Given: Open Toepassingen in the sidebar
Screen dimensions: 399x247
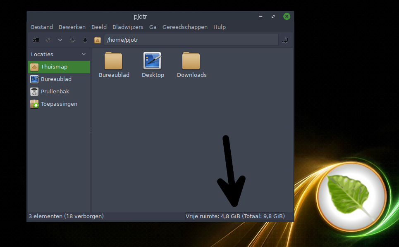Looking at the screenshot, I should click(59, 104).
